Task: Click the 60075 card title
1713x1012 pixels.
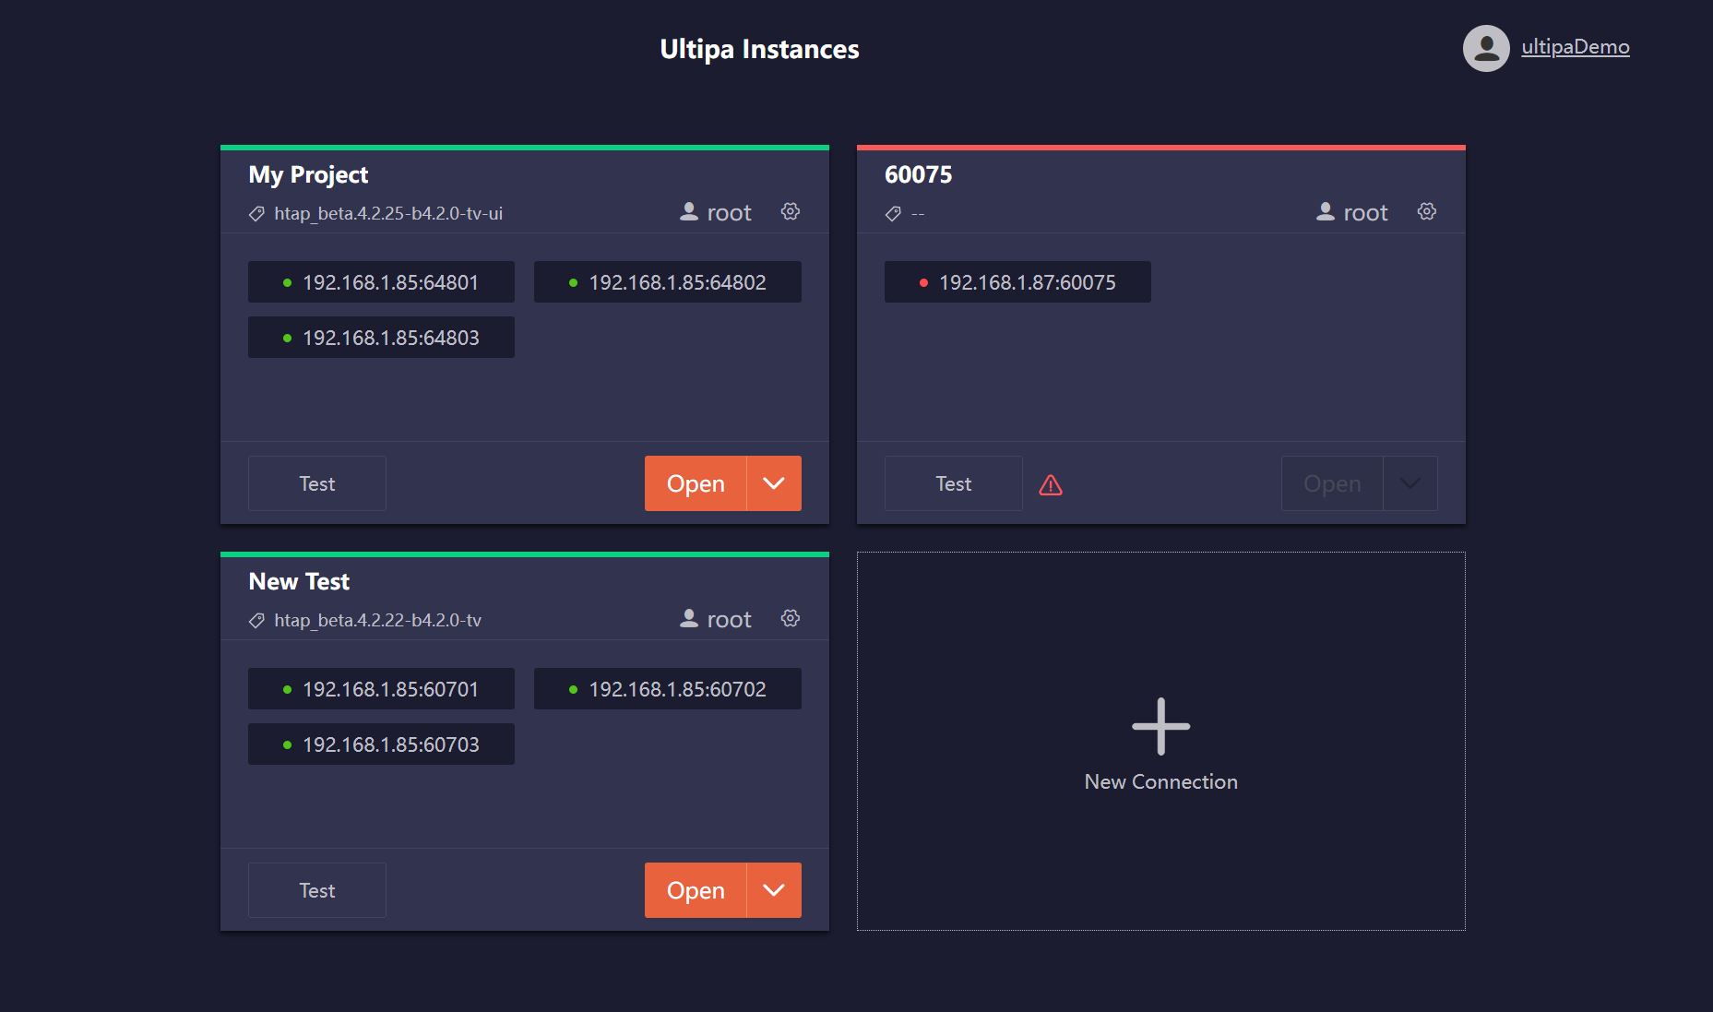Action: coord(918,174)
